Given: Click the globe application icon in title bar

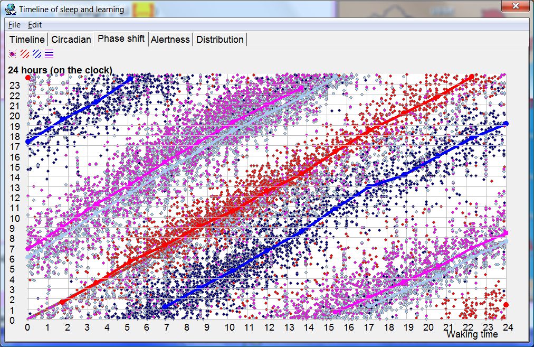Looking at the screenshot, I should click(x=11, y=9).
